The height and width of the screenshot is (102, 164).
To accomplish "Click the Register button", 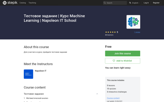I will tap(156, 3).
